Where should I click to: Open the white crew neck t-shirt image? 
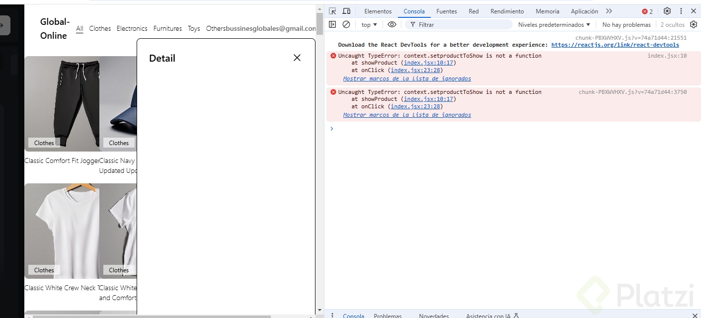click(x=62, y=231)
